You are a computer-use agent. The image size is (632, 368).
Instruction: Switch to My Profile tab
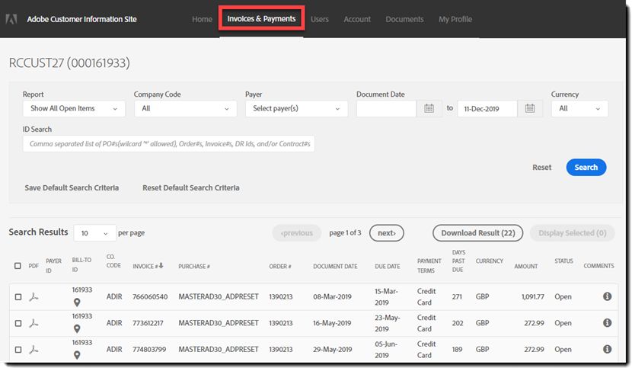tap(455, 19)
